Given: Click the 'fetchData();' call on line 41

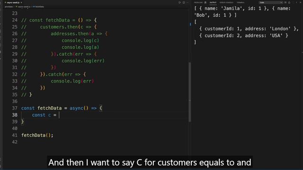Looking at the screenshot, I should 37,136.
